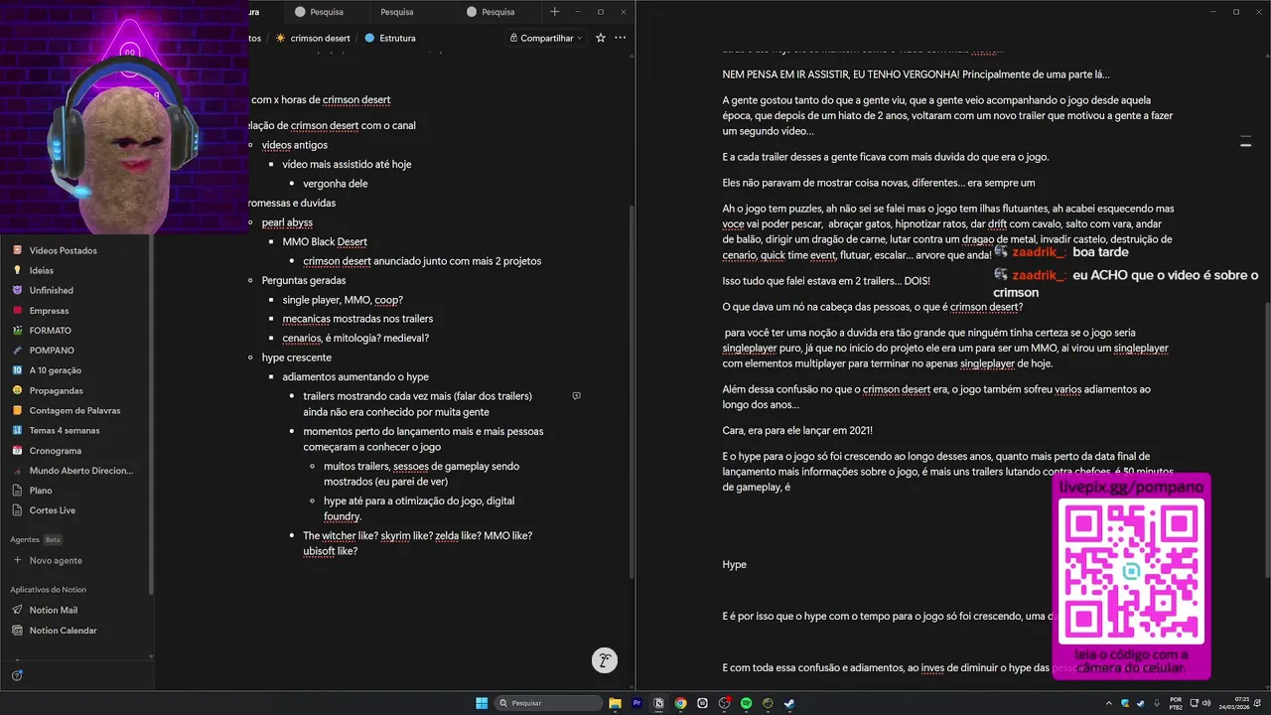Click the comment icon beside trailers bullet

tap(576, 396)
